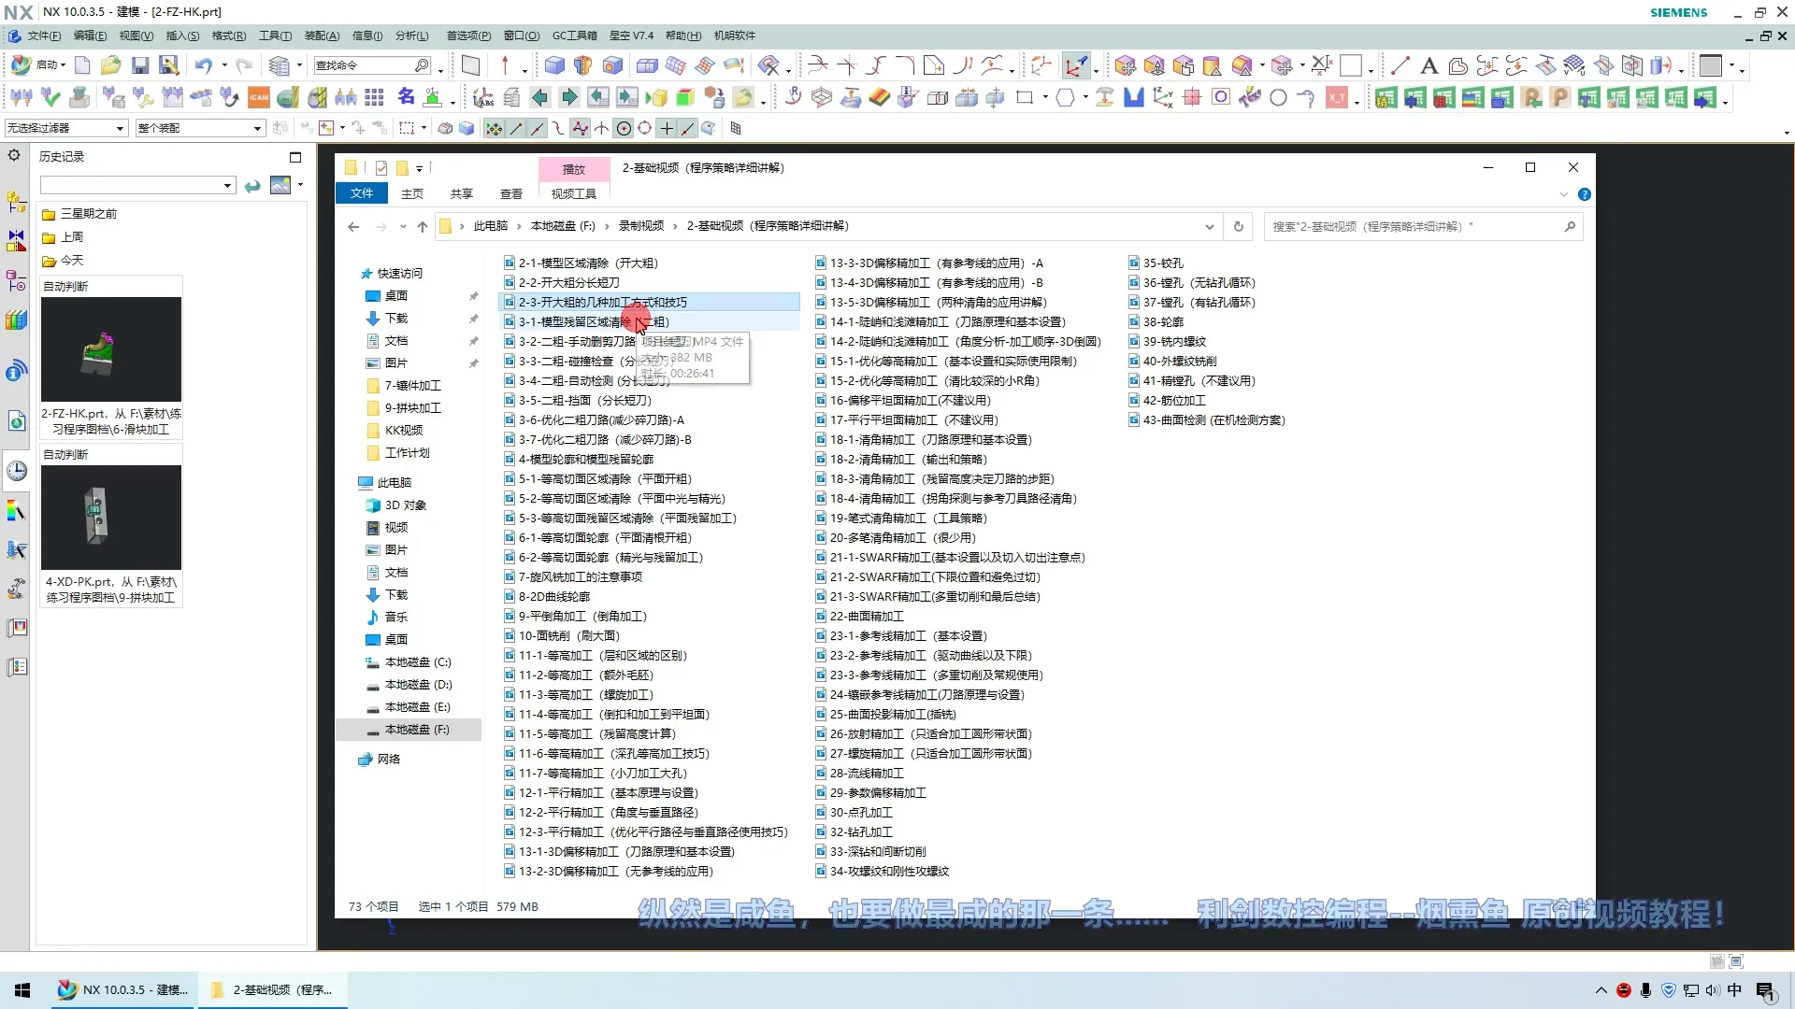1795x1009 pixels.
Task: Open the Revolve tool
Action: point(583,65)
